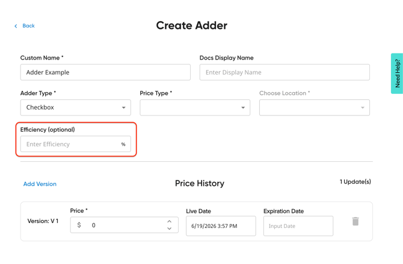
Task: Focus the Docs Display Name field
Action: (x=285, y=72)
